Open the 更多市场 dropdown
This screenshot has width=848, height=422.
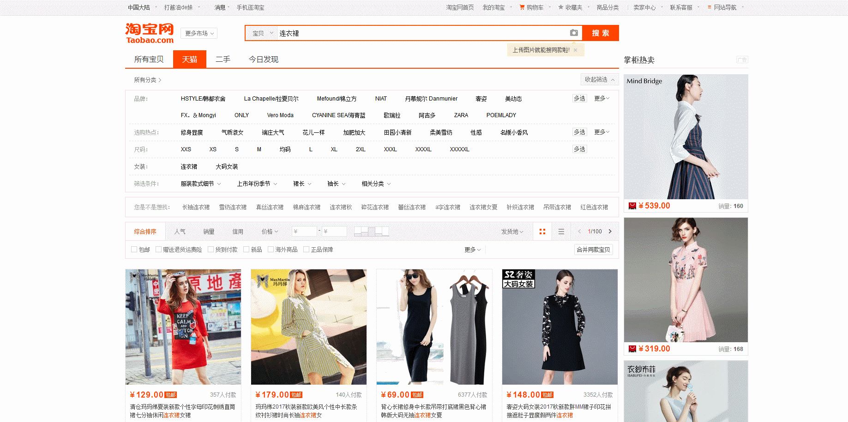pyautogui.click(x=199, y=33)
